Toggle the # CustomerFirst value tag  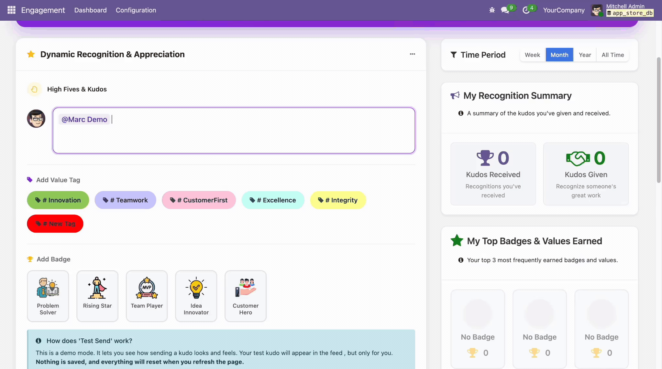[x=199, y=200]
